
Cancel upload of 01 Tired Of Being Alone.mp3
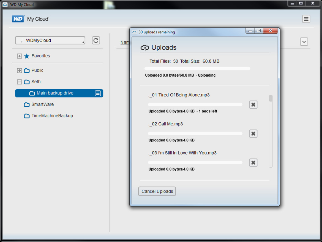(x=253, y=105)
